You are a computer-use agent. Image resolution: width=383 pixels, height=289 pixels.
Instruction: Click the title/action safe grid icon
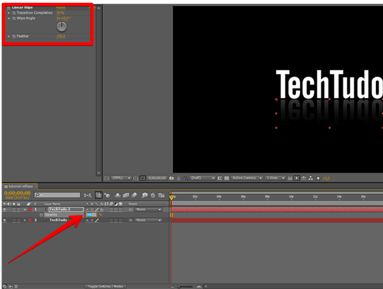[x=135, y=178]
